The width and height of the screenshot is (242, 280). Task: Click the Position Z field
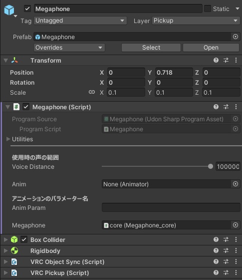222,73
